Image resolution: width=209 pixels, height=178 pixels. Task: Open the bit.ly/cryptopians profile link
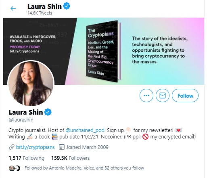tap(35, 147)
